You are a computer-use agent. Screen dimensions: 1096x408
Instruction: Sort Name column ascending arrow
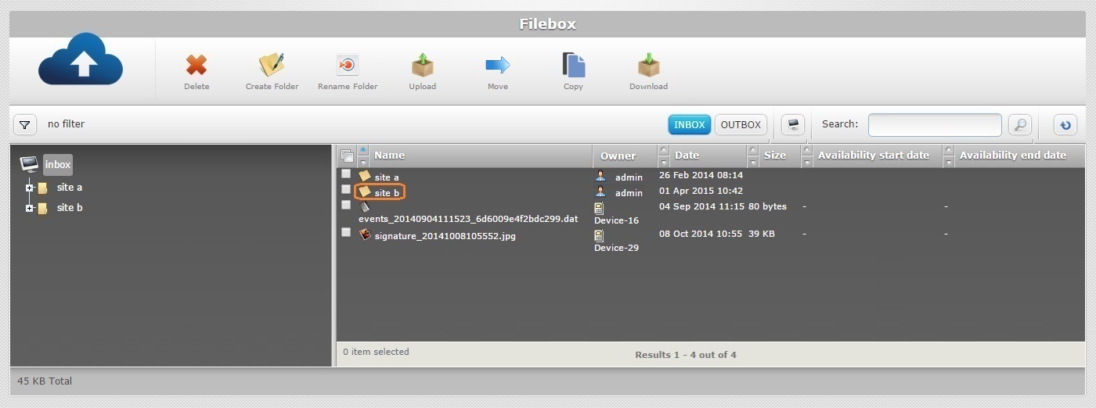pos(363,150)
